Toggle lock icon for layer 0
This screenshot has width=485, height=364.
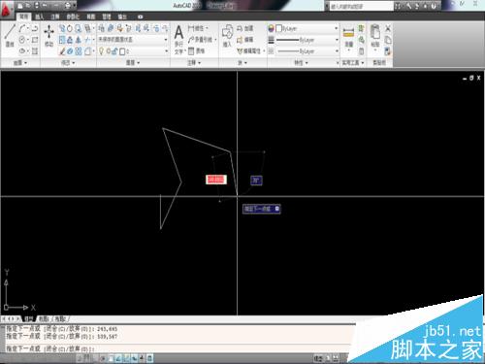point(114,51)
